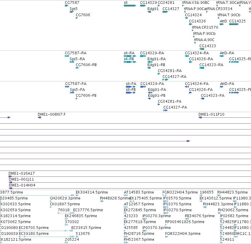
Task: Click the CG14326-PA protein label
Action: point(201,90)
